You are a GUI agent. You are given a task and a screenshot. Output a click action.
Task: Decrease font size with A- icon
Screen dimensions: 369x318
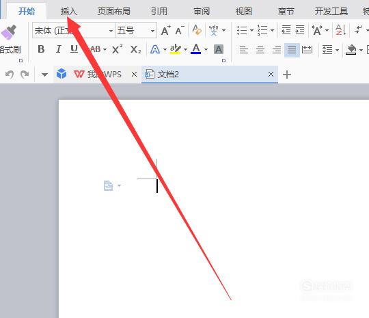[x=180, y=30]
